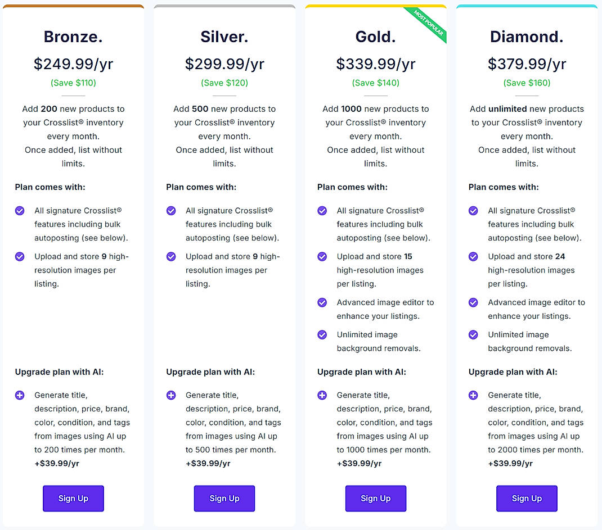Click the checkmark icon for Gold unlimited background removals

click(322, 335)
